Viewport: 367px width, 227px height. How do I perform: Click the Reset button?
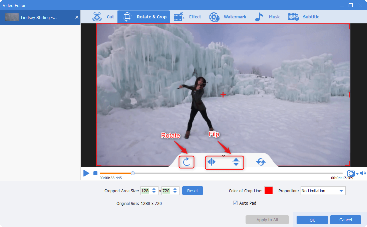tap(193, 191)
